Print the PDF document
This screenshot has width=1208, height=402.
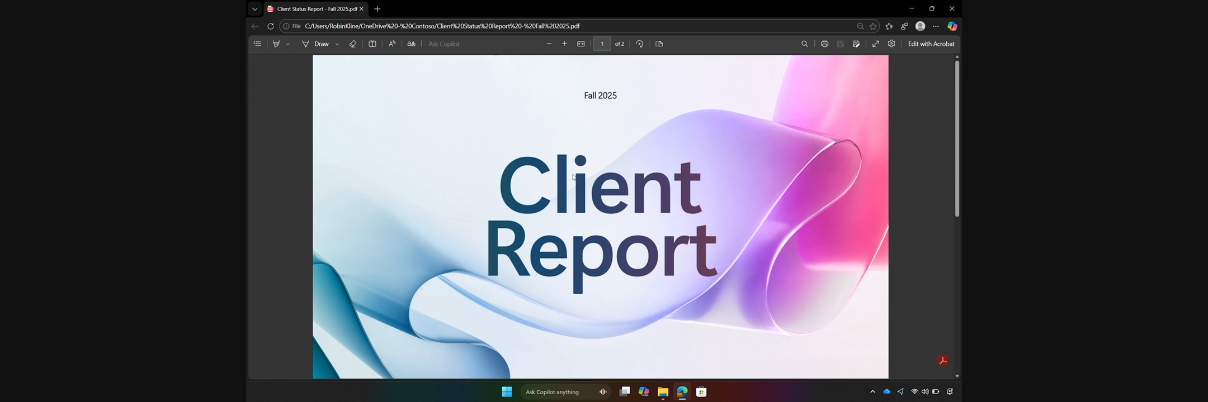(824, 44)
